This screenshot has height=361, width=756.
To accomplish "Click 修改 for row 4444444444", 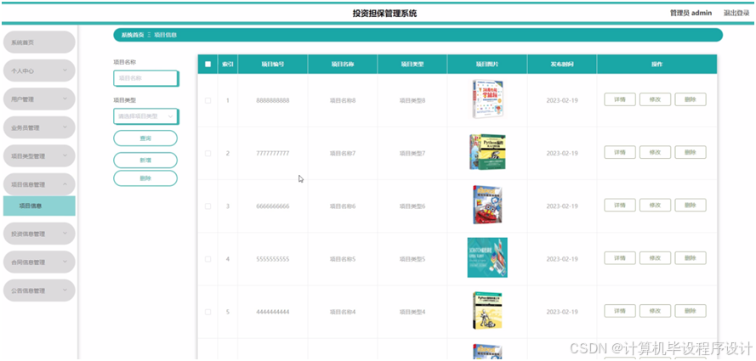I will (x=655, y=311).
